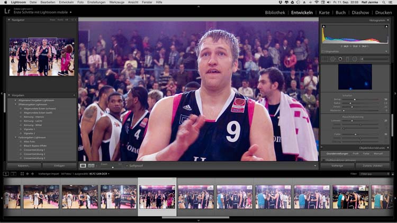Viewport: 397px width, 223px height.
Task: Collapse Farbvorgaben Lightroom folder
Action: [x=15, y=137]
